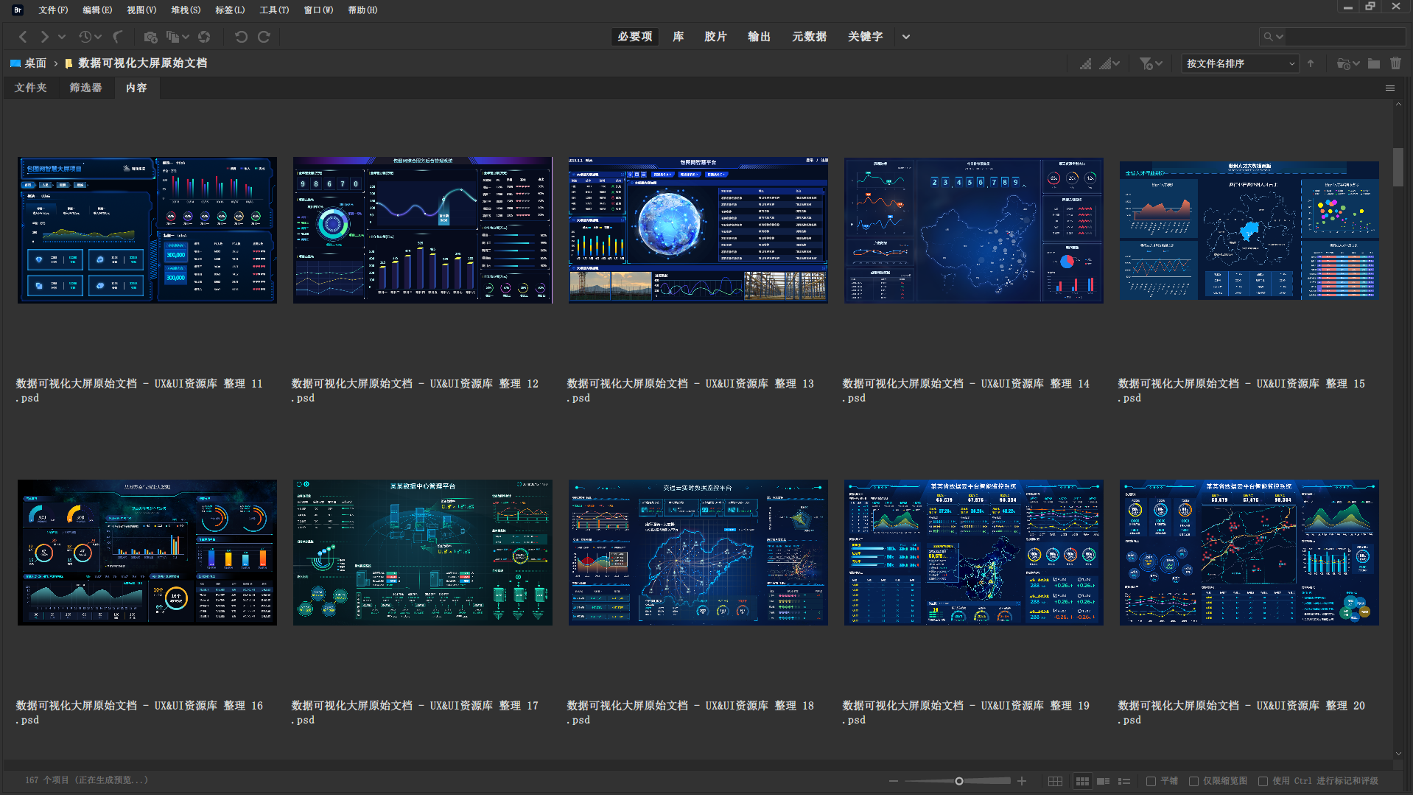The height and width of the screenshot is (795, 1413).
Task: Click the search magnifier icon
Action: coord(1268,37)
